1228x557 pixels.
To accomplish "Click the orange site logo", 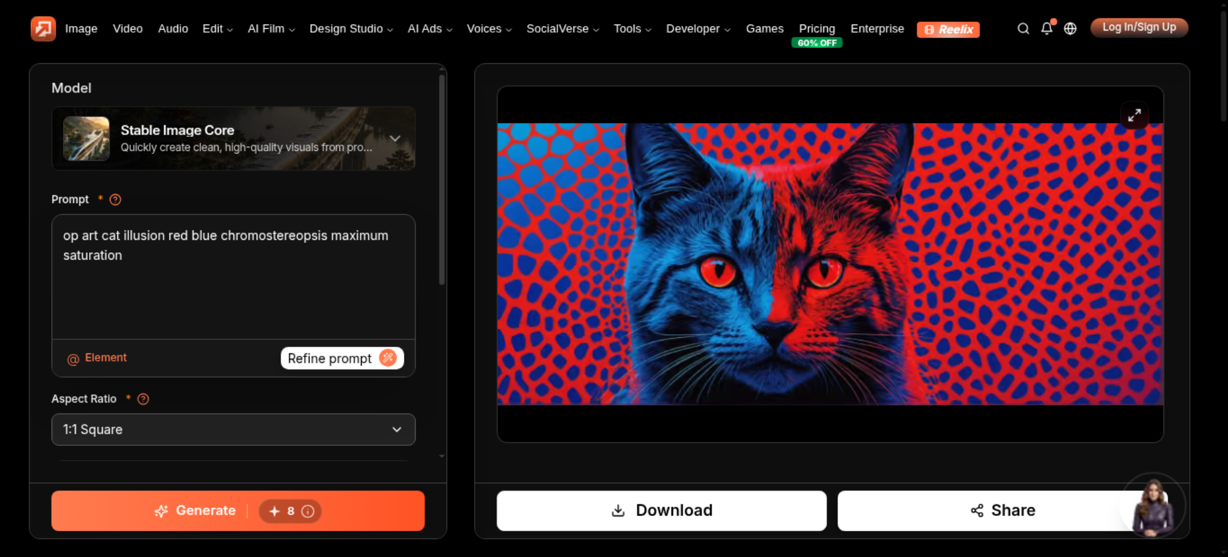I will (x=43, y=29).
